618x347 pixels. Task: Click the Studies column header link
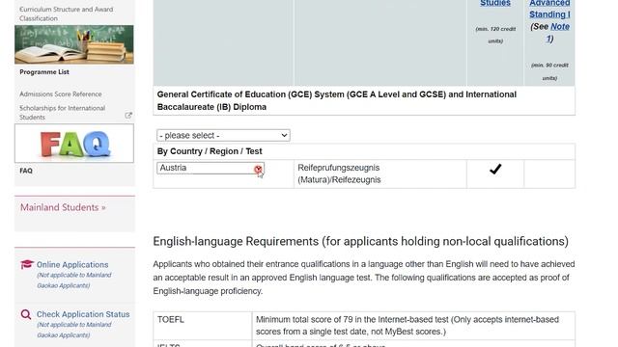(x=495, y=4)
